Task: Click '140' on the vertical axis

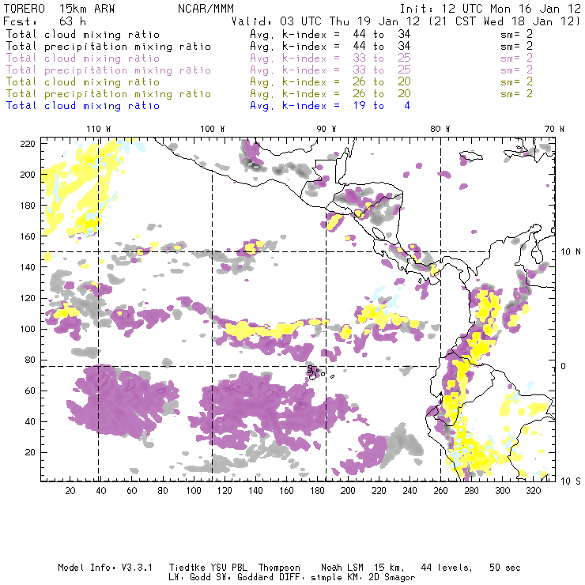Action: tap(28, 267)
